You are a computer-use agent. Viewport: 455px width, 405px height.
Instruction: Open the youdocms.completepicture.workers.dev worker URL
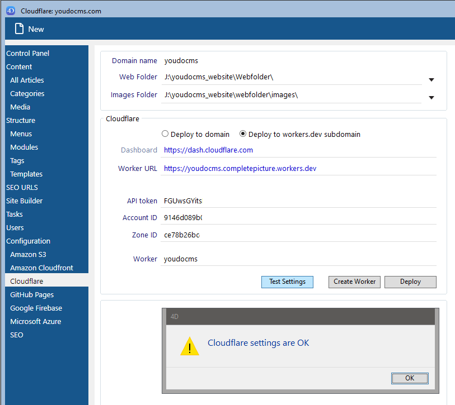pyautogui.click(x=240, y=169)
